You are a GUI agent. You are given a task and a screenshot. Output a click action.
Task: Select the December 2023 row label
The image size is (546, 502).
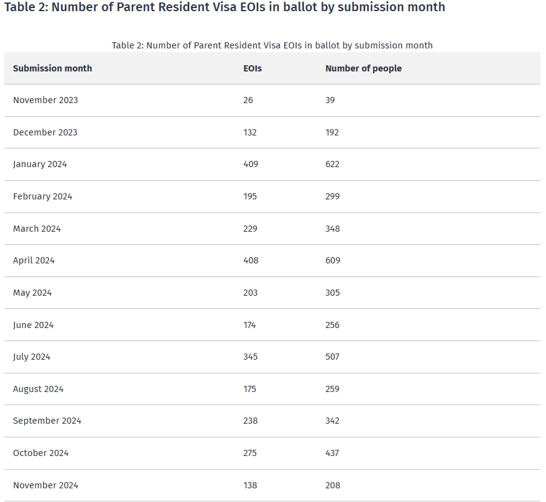pos(45,132)
